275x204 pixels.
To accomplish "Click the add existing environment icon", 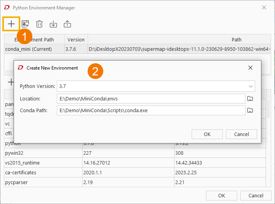I will point(25,24).
